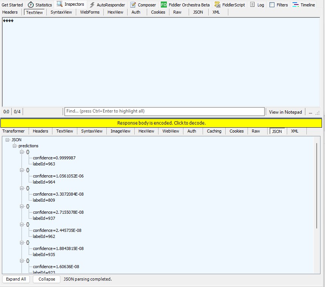Click inside the Find search field
325x287 pixels.
pos(164,111)
